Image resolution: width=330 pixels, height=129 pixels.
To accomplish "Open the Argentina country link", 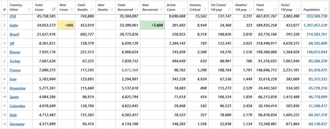I will tap(18, 88).
